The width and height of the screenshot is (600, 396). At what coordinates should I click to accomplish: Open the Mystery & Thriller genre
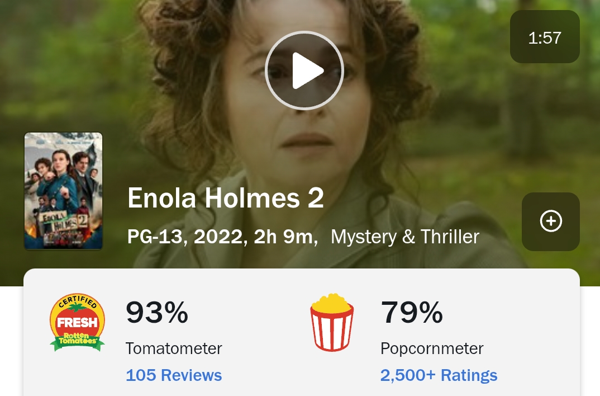click(x=405, y=237)
